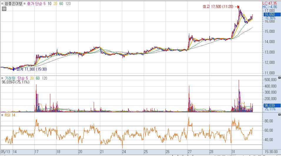The width and height of the screenshot is (281, 156).
Task: Select the volume 20-period average label
Action: tap(32, 78)
